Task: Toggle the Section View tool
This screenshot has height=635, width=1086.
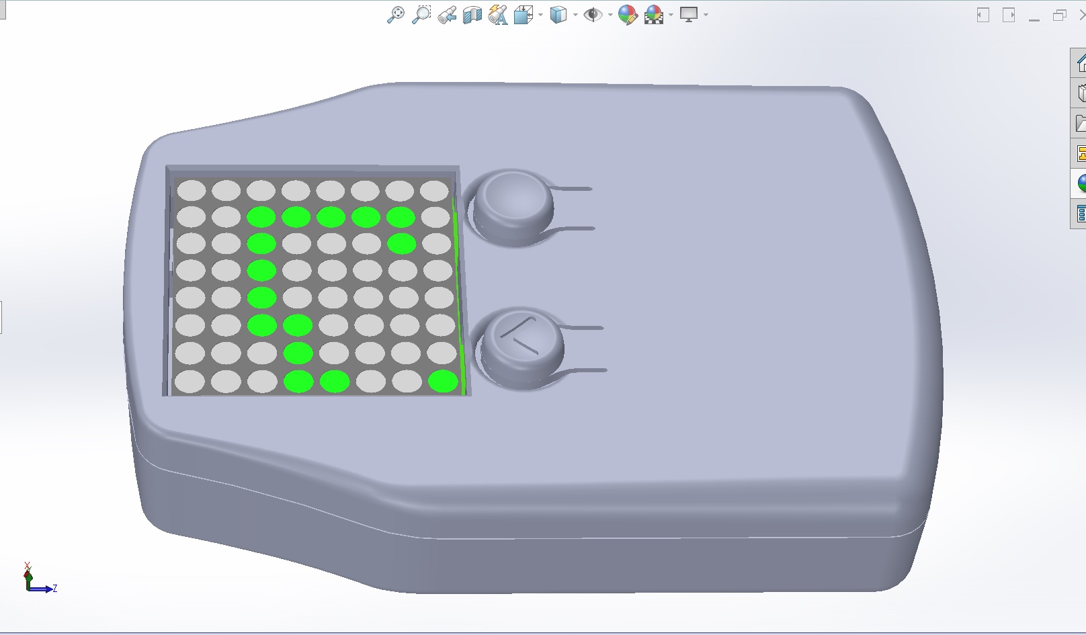Action: 472,15
